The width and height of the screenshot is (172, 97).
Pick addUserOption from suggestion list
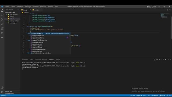pos(50,51)
